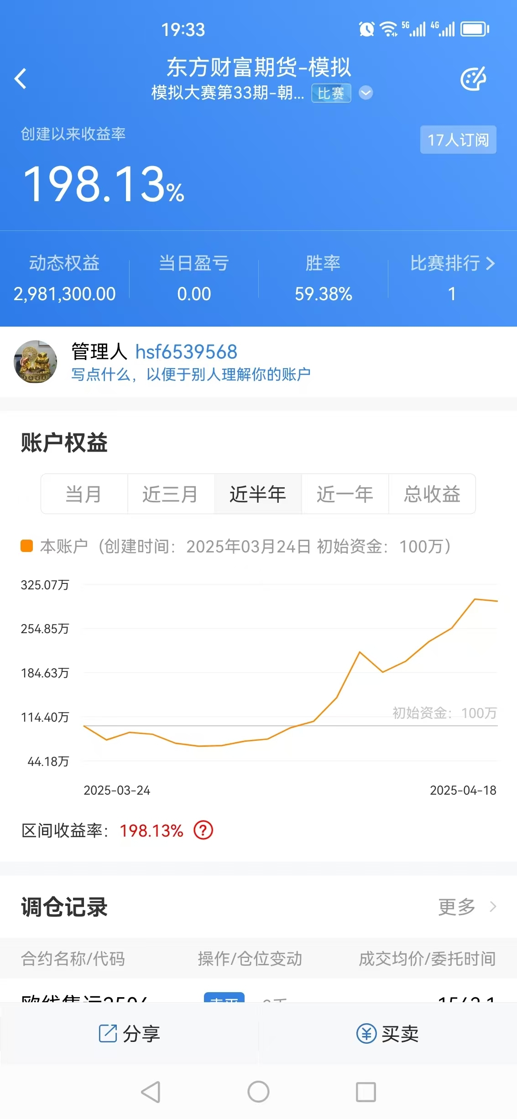The width and height of the screenshot is (517, 1119).
Task: Open the theme palette icon
Action: 473,79
